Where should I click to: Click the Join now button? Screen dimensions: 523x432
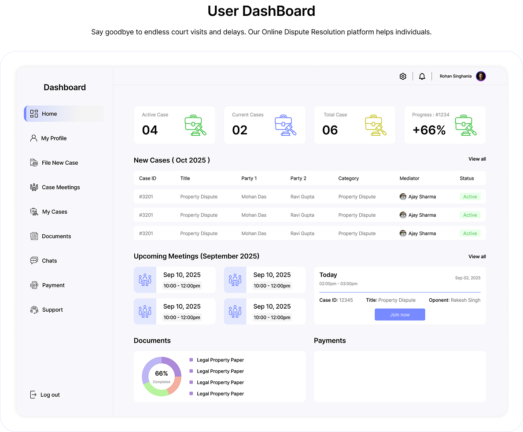pos(399,314)
